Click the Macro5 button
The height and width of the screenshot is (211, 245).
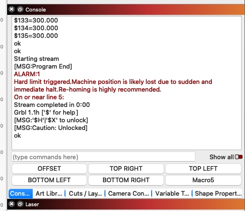203,180
